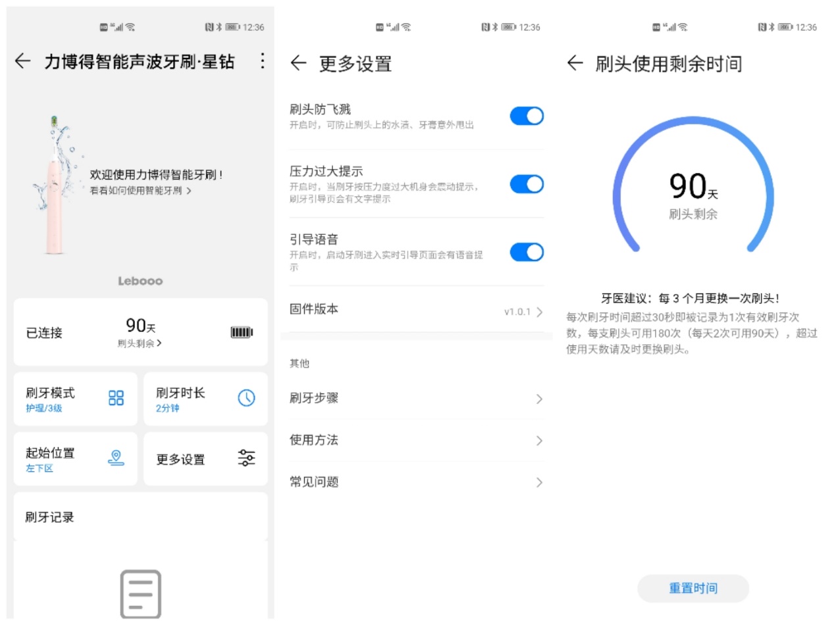The width and height of the screenshot is (834, 625).
Task: Open the brushing duration clock icon
Action: tap(246, 398)
